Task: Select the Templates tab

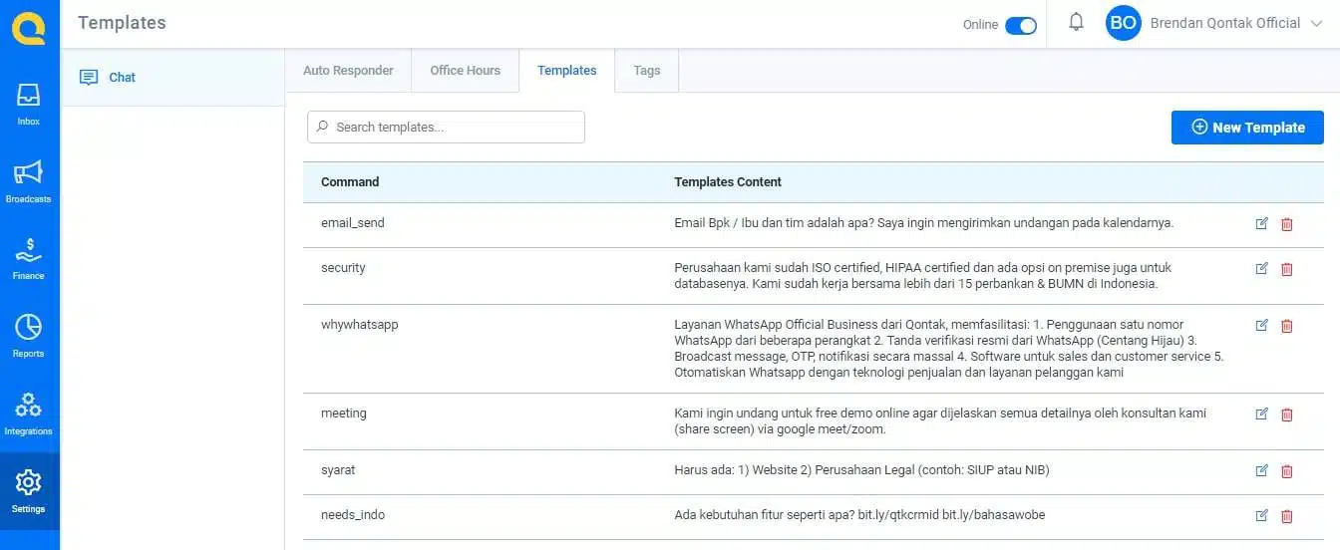Action: click(566, 71)
